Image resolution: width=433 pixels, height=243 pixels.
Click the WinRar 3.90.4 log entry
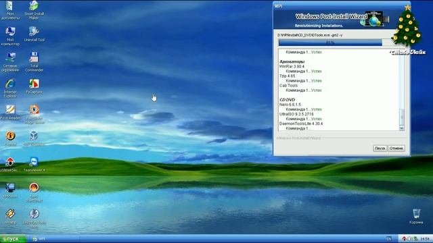pos(292,66)
